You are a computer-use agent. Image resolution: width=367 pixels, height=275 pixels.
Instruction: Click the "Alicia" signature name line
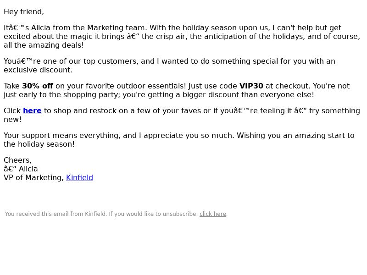21,169
